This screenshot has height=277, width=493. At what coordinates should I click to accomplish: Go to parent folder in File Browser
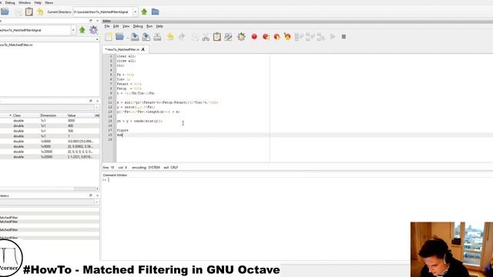pos(82,30)
